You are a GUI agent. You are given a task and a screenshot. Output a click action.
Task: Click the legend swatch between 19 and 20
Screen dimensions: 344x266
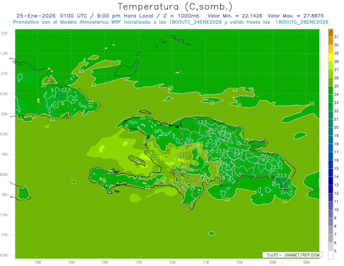tap(331, 131)
